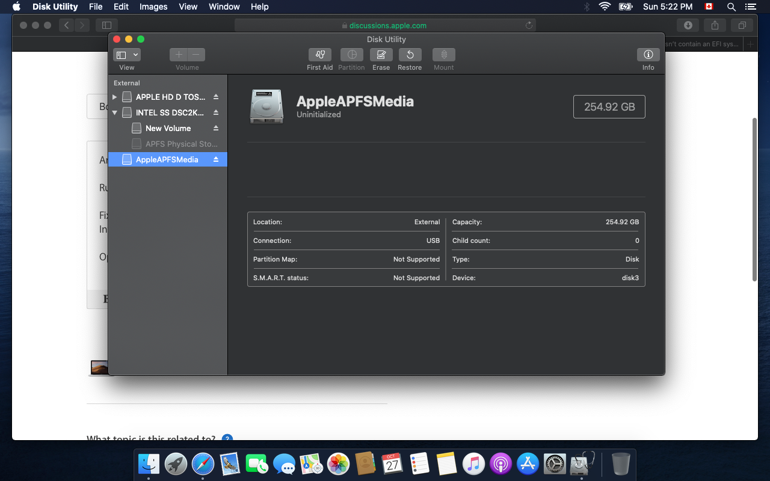Eject the INTEL SS DSC2K disk
Screen dimensions: 770x481
click(x=216, y=112)
